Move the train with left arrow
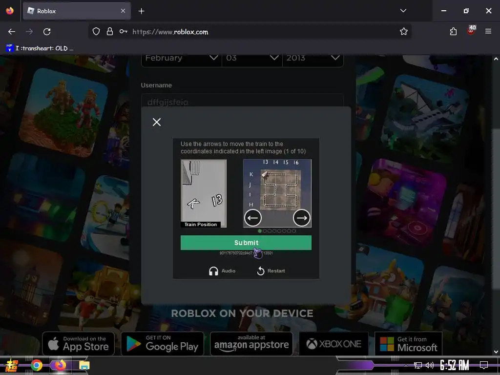Image resolution: width=500 pixels, height=375 pixels. [253, 218]
